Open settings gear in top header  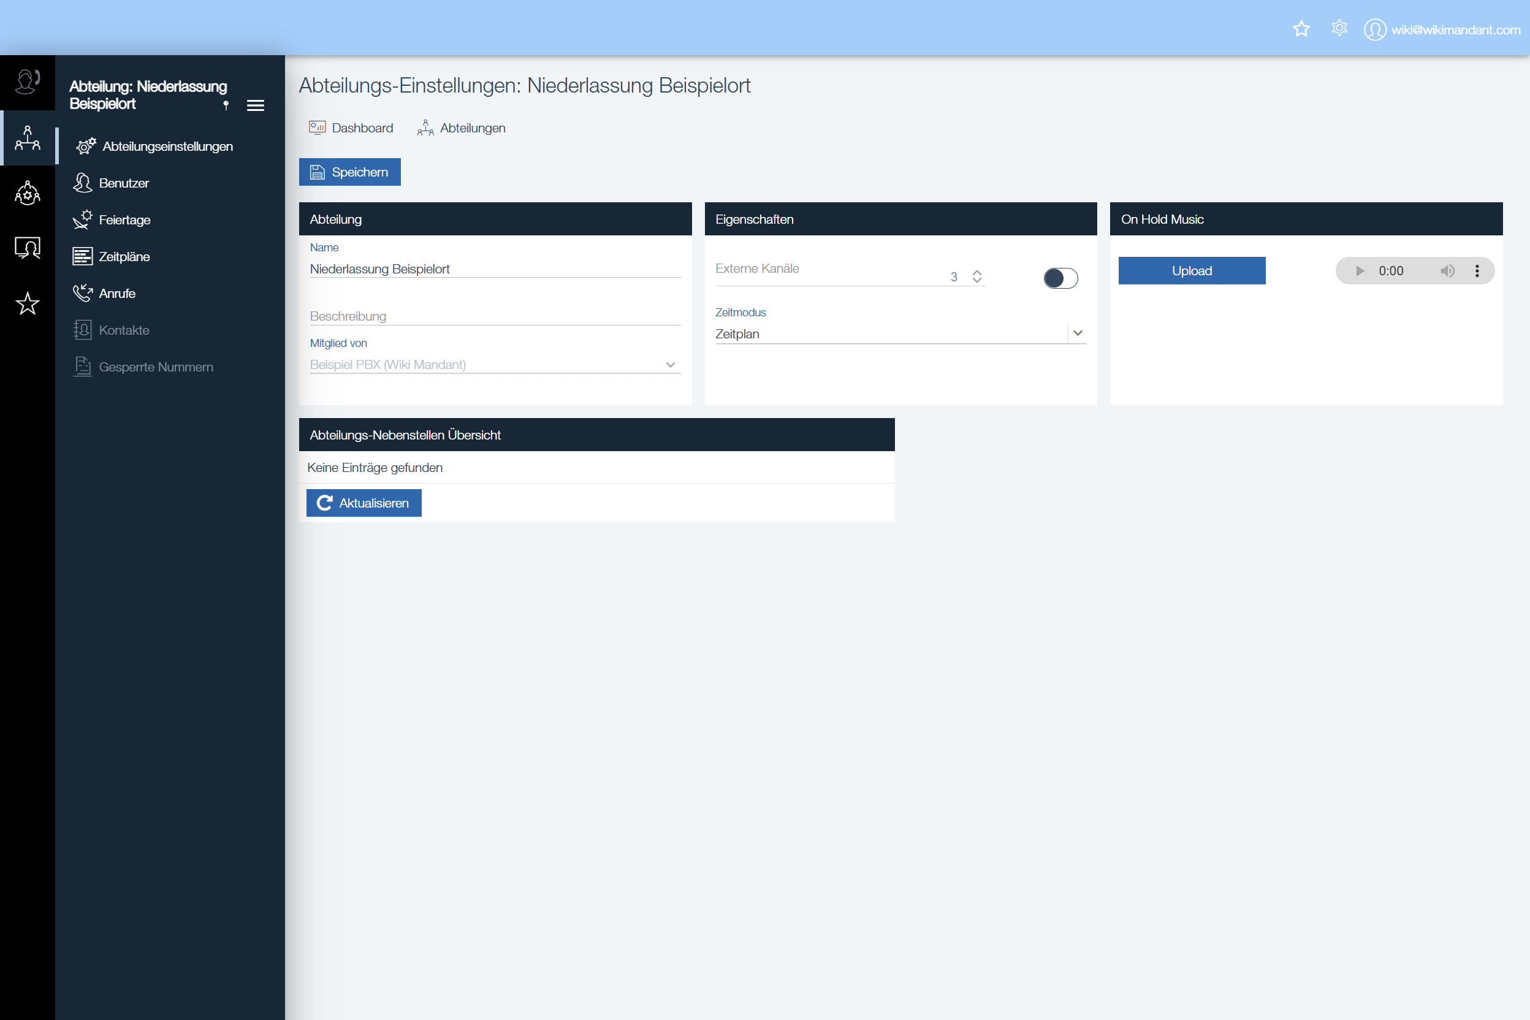1339,29
